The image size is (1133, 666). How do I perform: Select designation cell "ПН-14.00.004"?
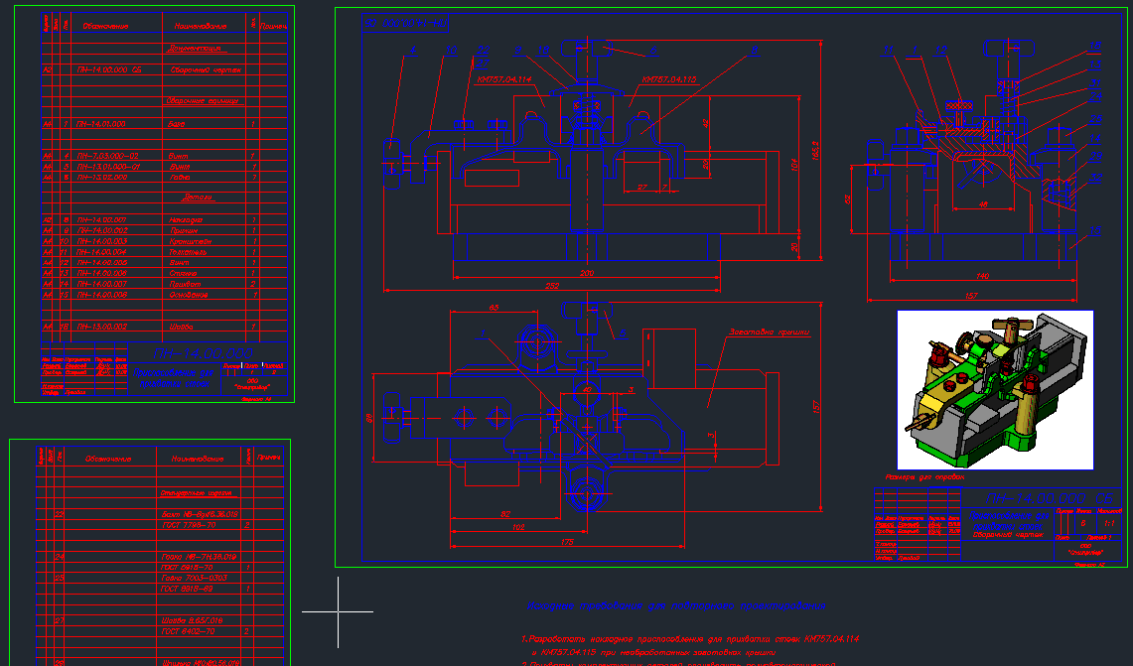pyautogui.click(x=102, y=252)
